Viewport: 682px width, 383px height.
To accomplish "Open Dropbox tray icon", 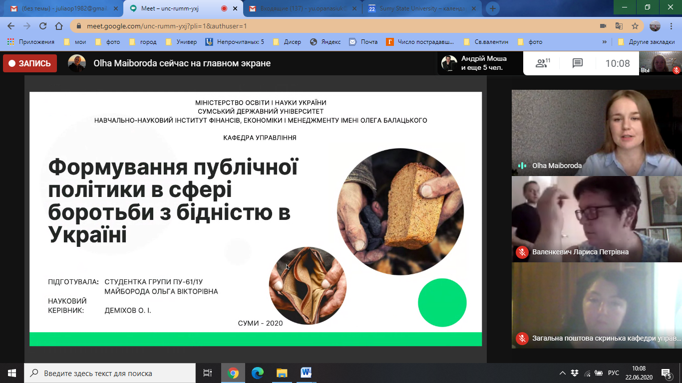I will click(x=575, y=373).
